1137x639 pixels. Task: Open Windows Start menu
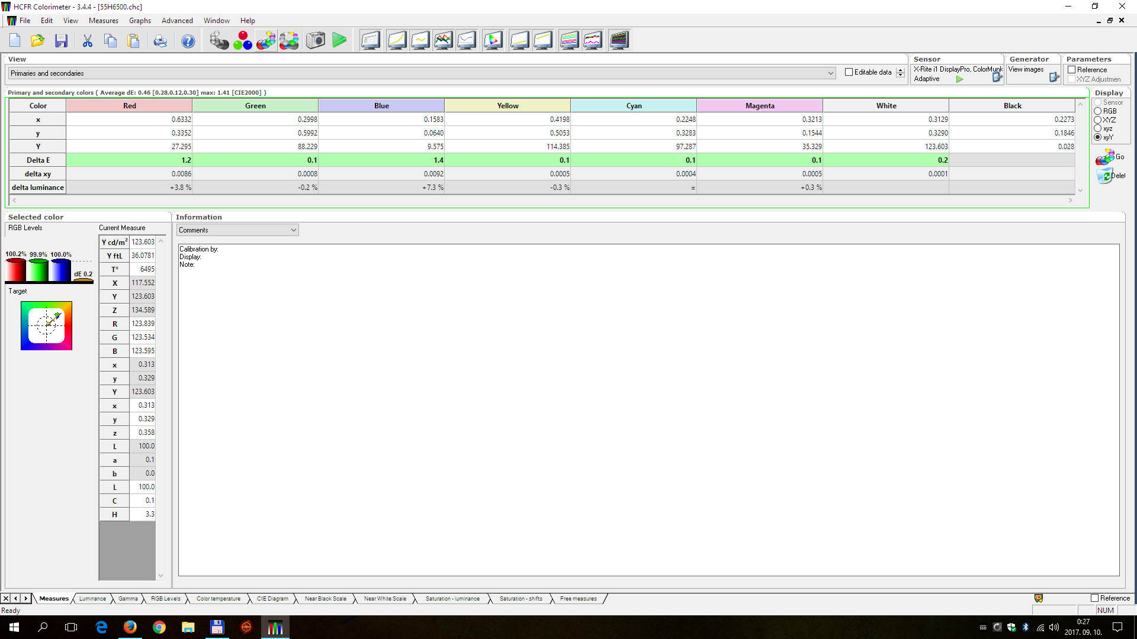point(14,627)
